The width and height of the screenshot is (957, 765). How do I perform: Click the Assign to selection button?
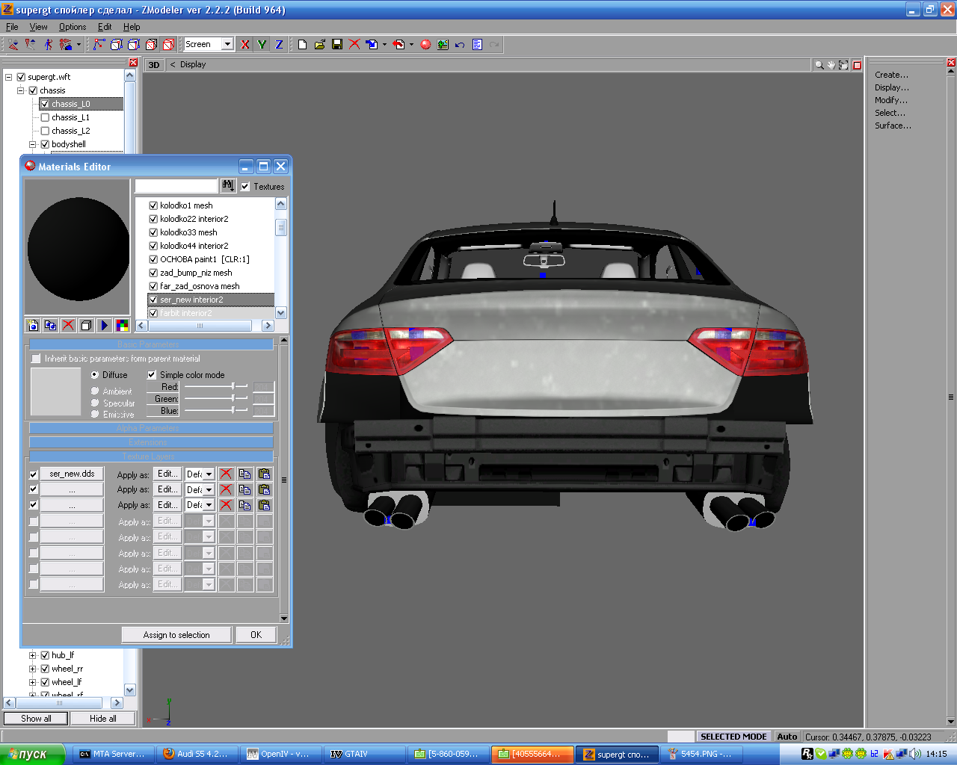pos(176,635)
